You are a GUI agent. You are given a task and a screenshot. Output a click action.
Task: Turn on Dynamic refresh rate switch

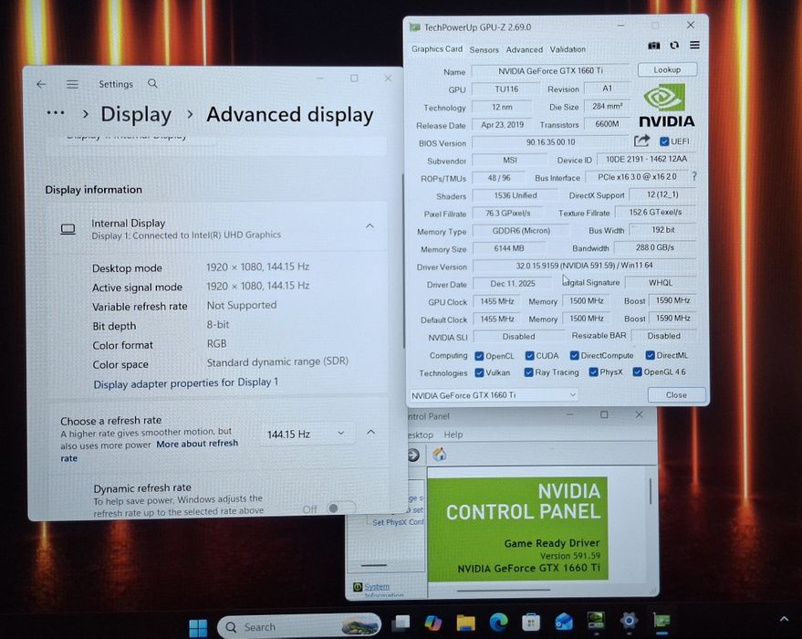coord(339,508)
